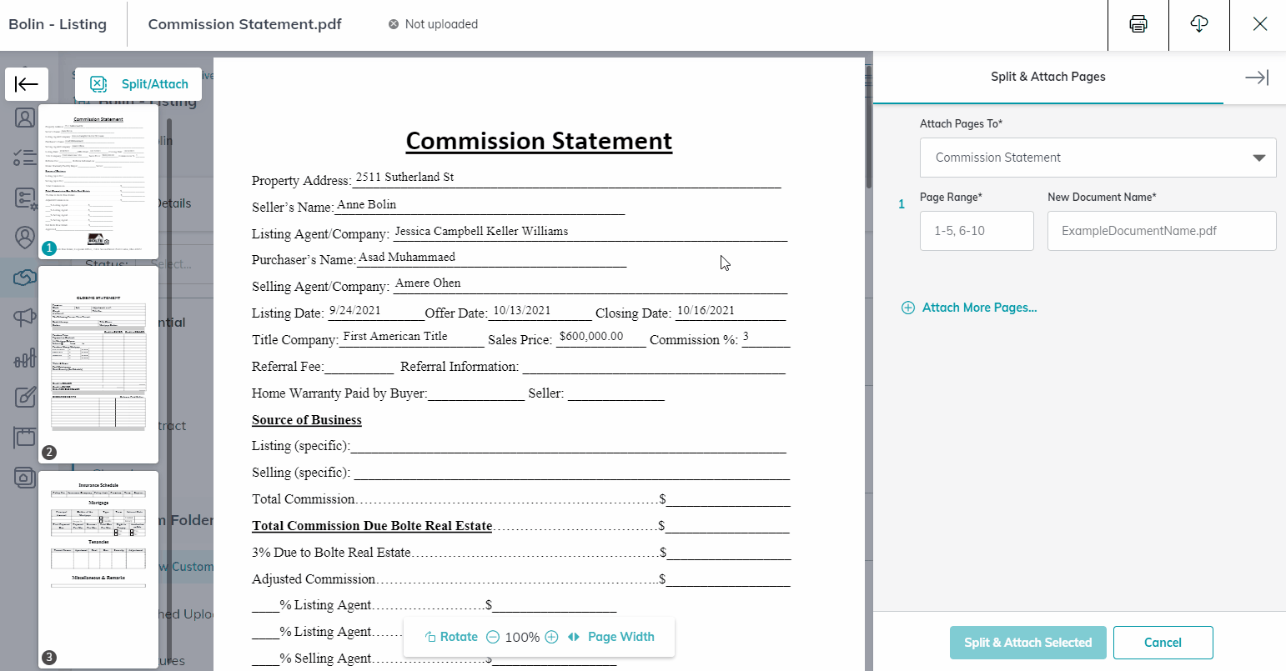This screenshot has height=671, width=1286.
Task: Click the Split/Attach button
Action: click(x=138, y=84)
